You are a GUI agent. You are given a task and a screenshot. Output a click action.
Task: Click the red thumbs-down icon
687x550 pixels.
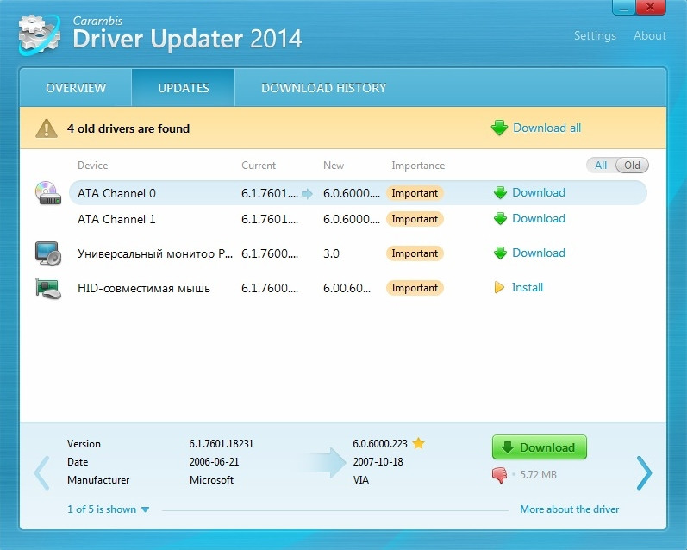point(499,475)
